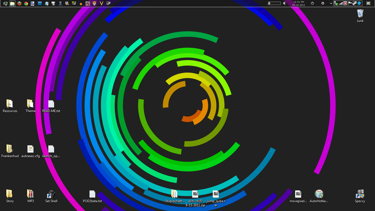Screen dimensions: 375x211
Task: Select the AutoHotke... installer icon
Action: coord(319,196)
